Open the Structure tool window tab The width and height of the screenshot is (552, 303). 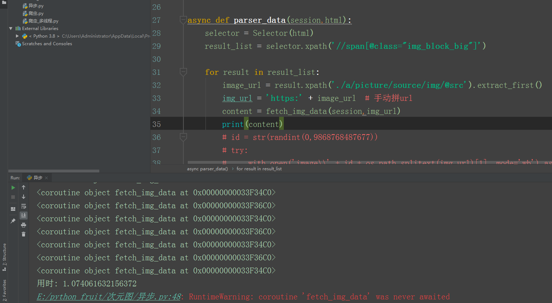point(4,257)
